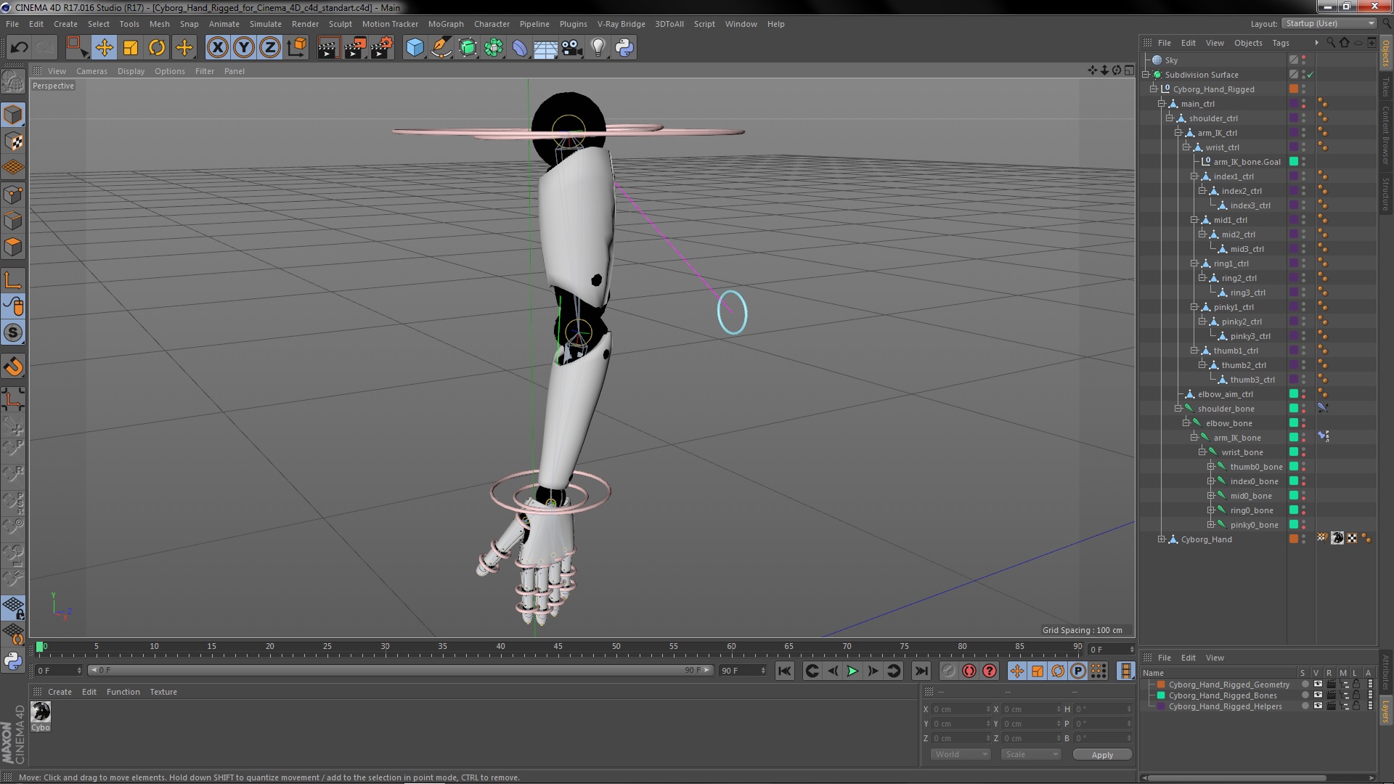Click the Undo arrow icon
Screen dimensions: 1394x784
pos(19,48)
